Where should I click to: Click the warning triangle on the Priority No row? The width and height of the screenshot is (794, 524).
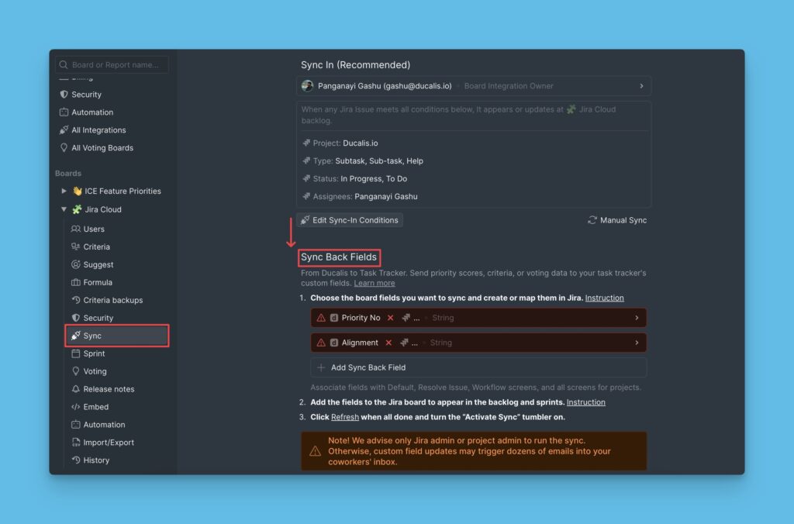coord(321,318)
